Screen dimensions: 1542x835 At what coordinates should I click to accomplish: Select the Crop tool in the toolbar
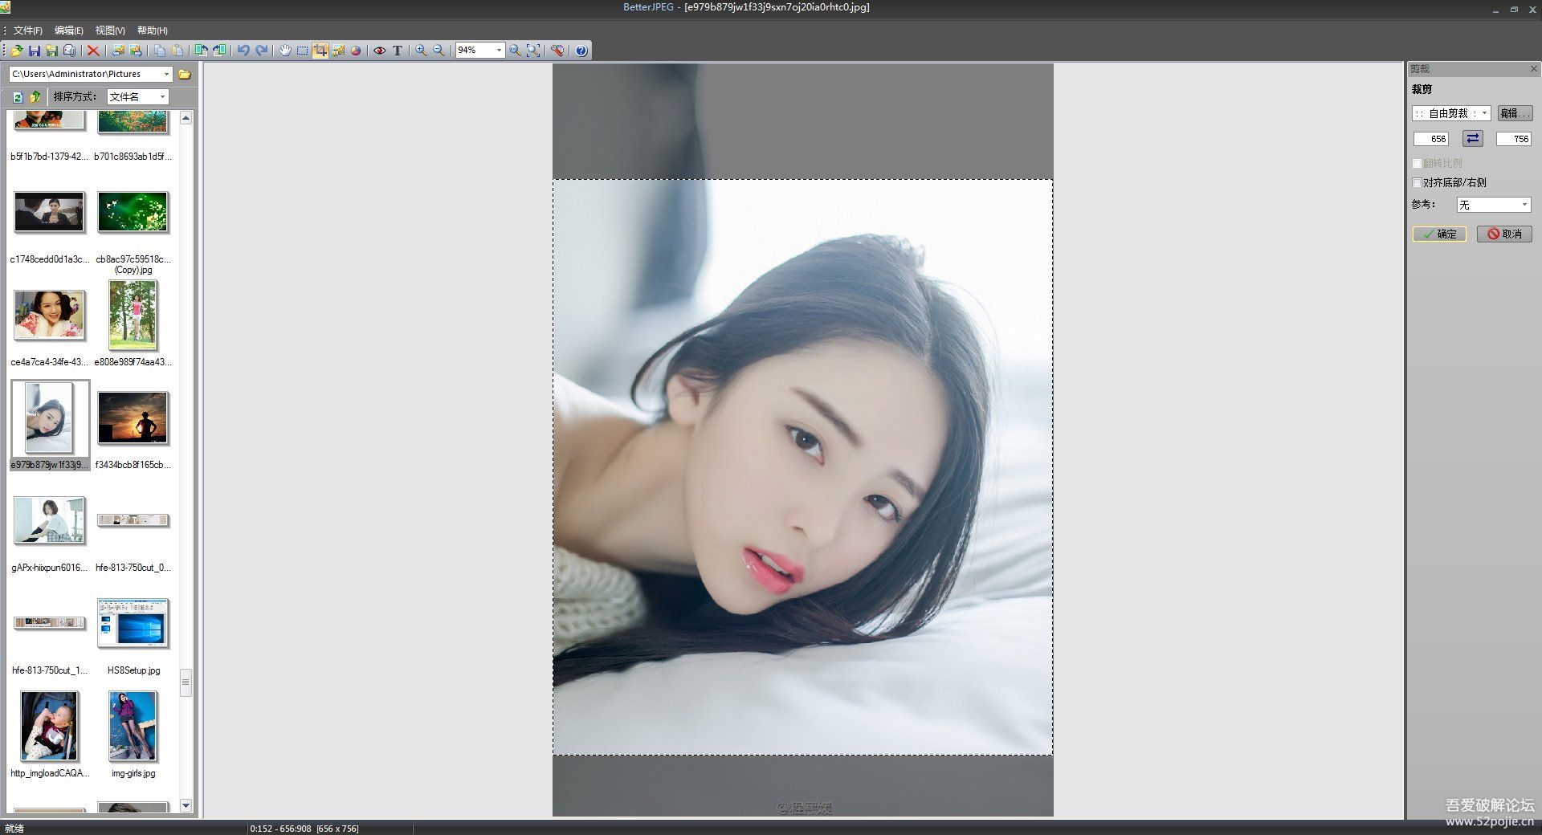[x=321, y=50]
